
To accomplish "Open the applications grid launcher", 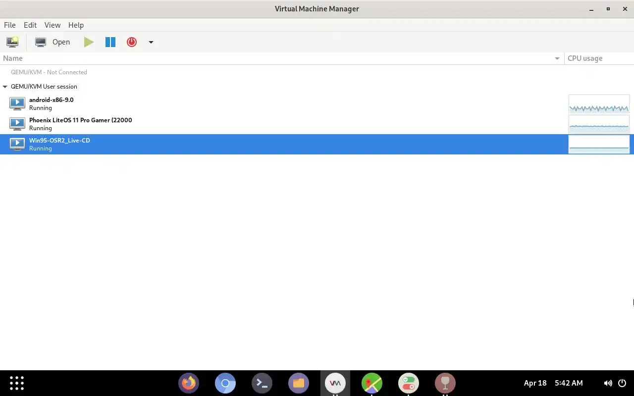I will [x=17, y=383].
